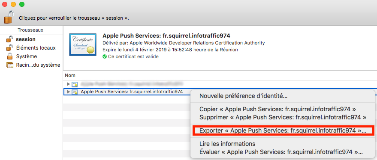Click the locked padlock icon beside Système

click(10, 56)
